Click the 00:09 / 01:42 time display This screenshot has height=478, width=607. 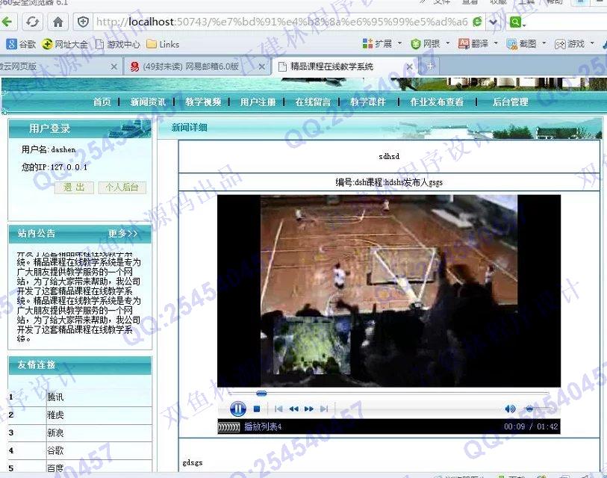pyautogui.click(x=531, y=426)
